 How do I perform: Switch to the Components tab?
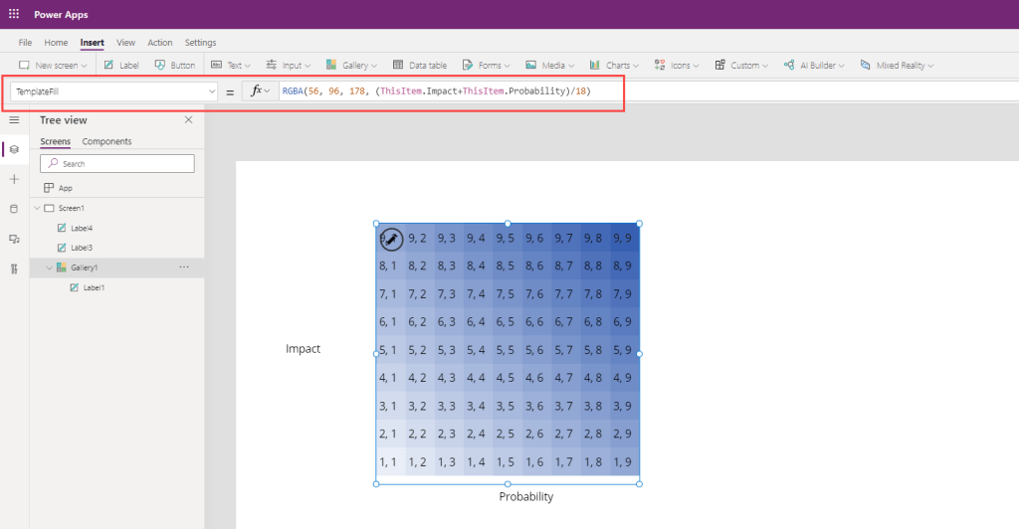pos(106,141)
